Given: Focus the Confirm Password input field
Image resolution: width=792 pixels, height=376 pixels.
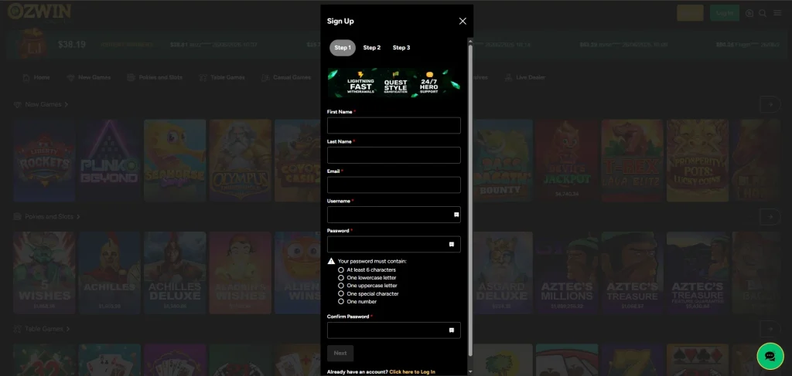Looking at the screenshot, I should pos(394,330).
